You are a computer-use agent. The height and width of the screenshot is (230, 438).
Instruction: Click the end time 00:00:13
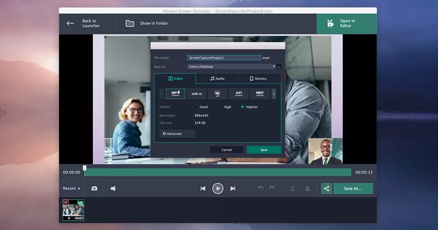(x=364, y=172)
